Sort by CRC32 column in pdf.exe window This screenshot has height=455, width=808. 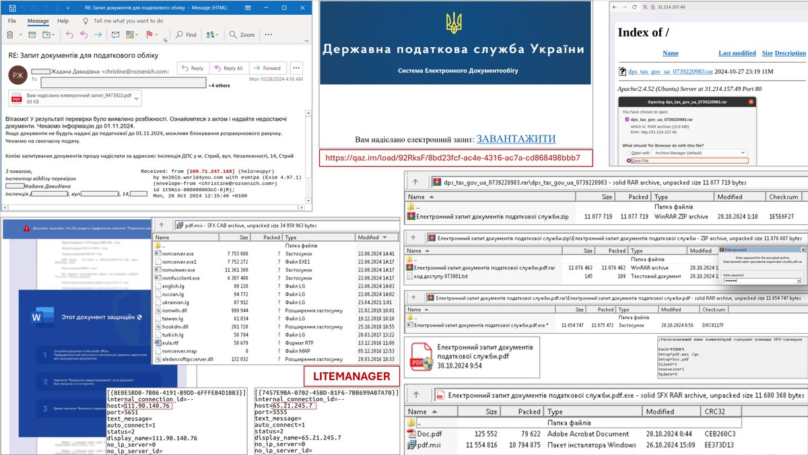click(722, 411)
